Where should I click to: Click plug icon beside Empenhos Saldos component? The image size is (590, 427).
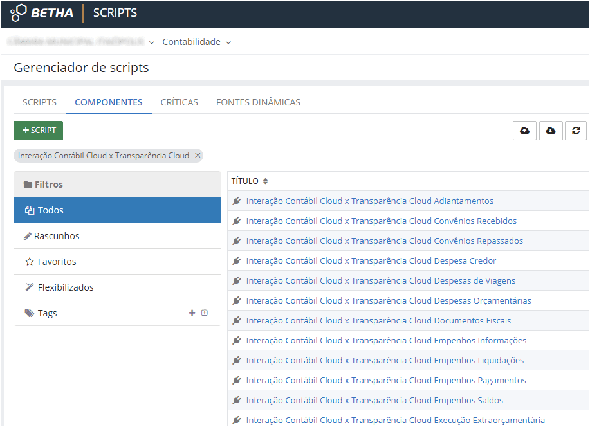[x=237, y=401]
